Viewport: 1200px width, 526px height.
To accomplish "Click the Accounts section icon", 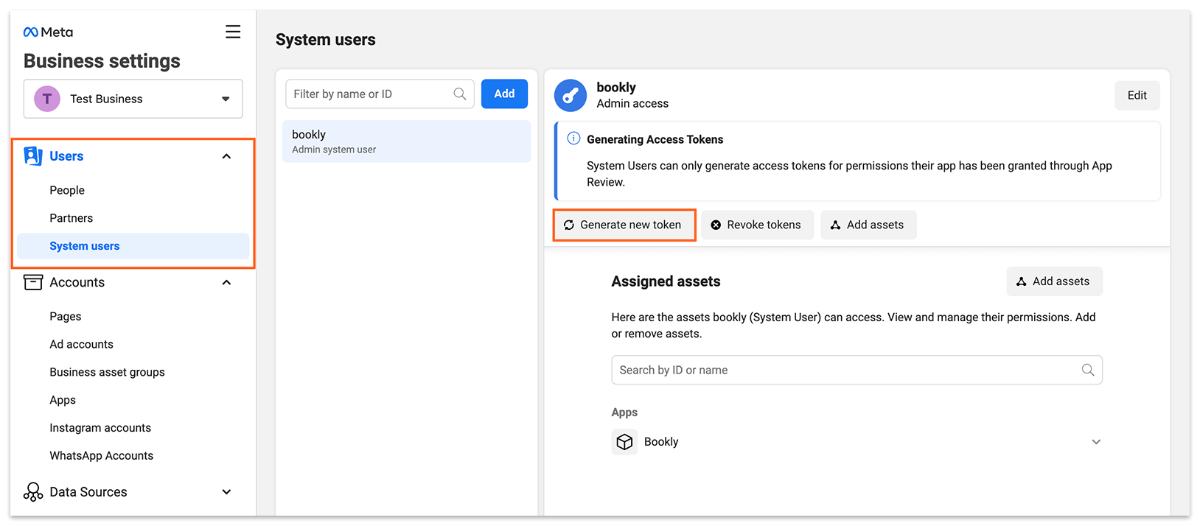I will pos(33,282).
